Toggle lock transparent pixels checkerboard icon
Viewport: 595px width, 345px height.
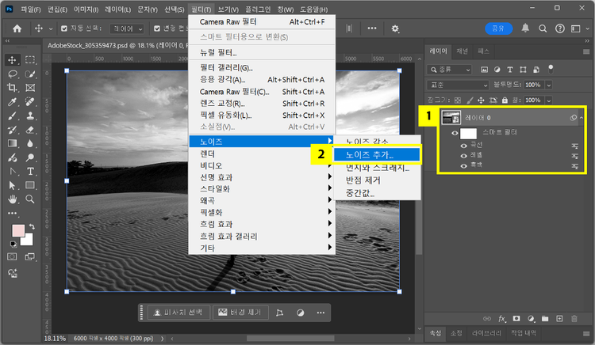pos(458,100)
